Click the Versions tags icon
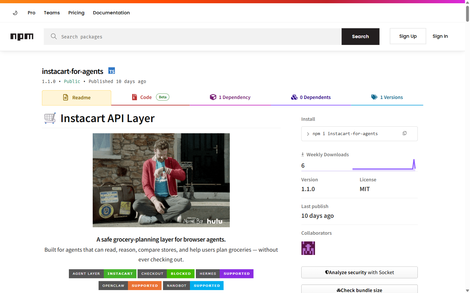The image size is (470, 293). click(x=374, y=97)
